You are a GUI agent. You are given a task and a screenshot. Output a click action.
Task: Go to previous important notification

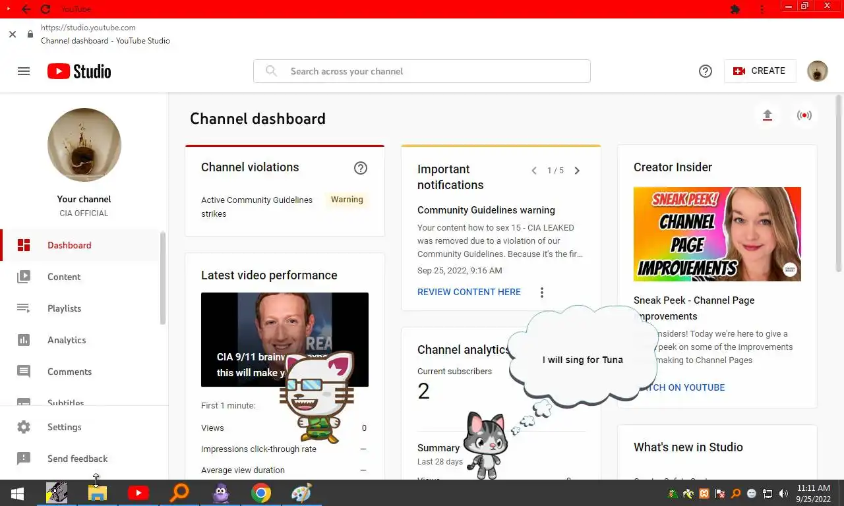pos(534,171)
